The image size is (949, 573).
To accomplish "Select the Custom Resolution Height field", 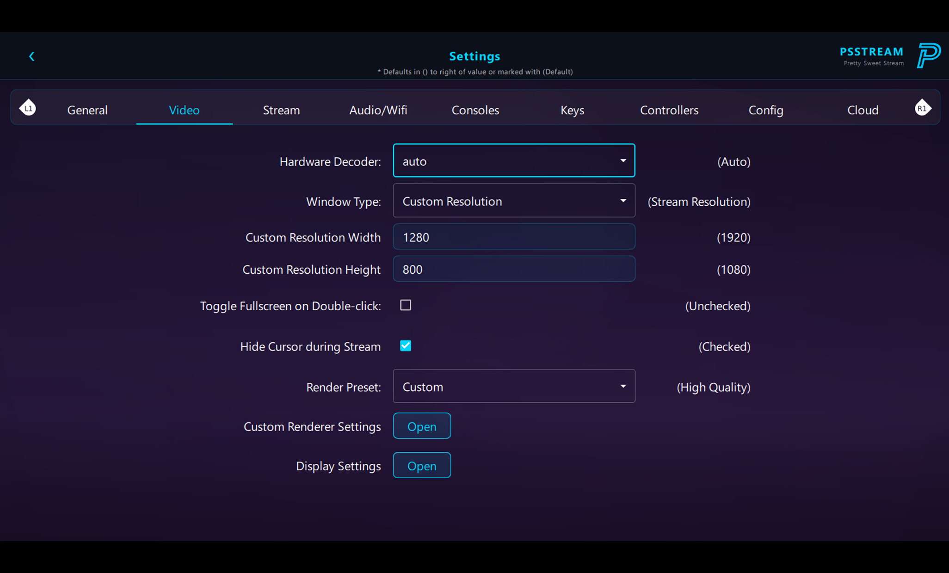I will 513,269.
